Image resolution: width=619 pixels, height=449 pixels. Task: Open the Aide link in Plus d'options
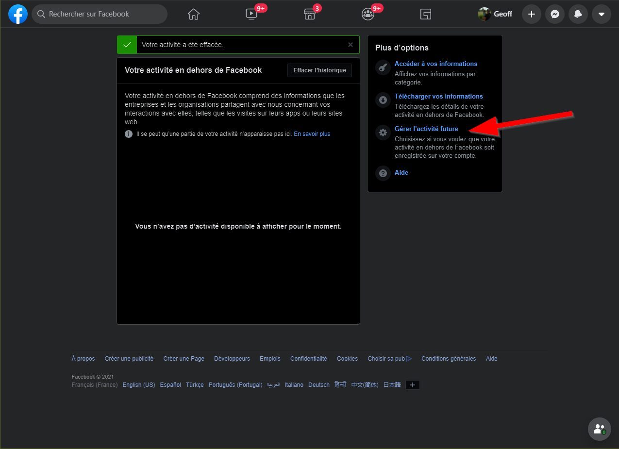tap(402, 172)
